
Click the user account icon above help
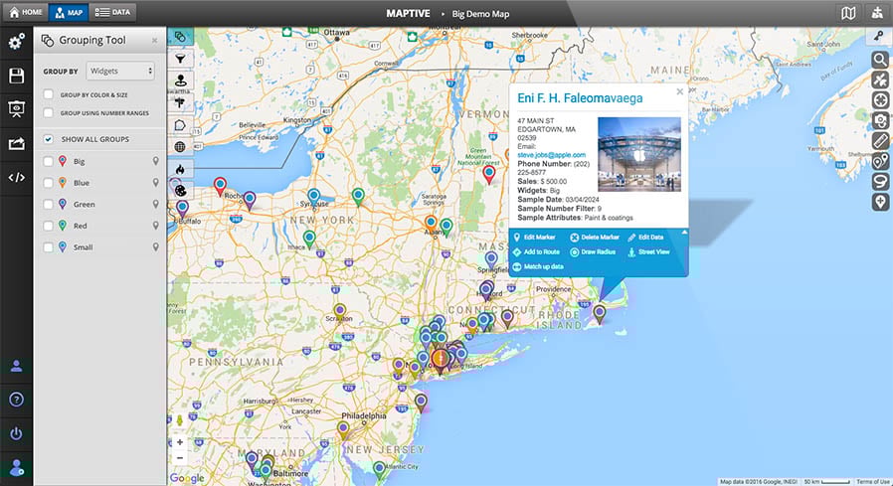(x=16, y=366)
